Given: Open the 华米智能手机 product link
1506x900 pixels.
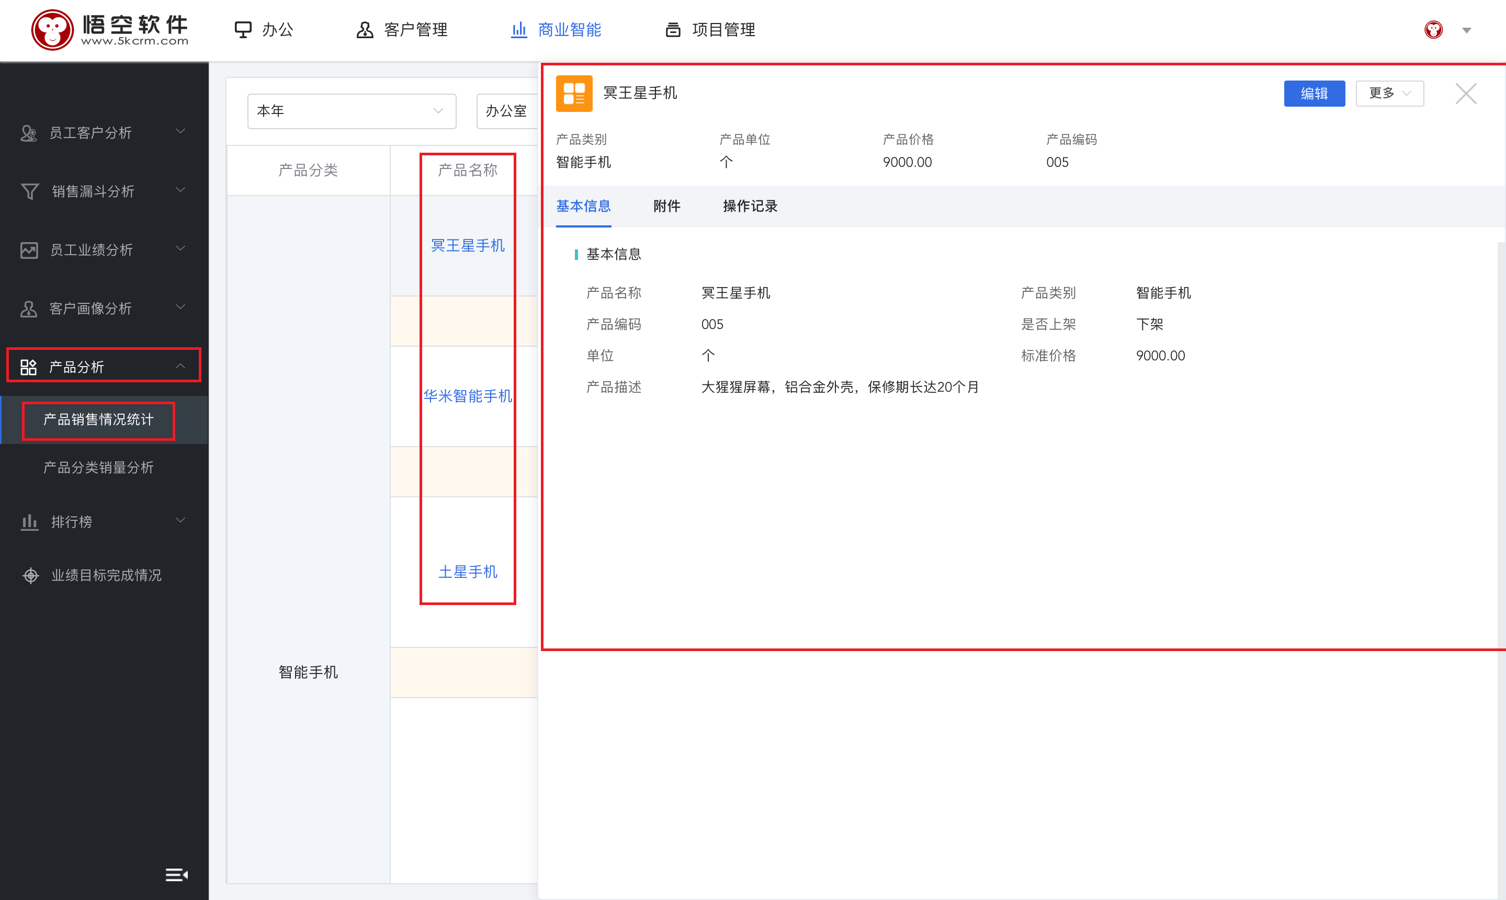Looking at the screenshot, I should pos(468,396).
